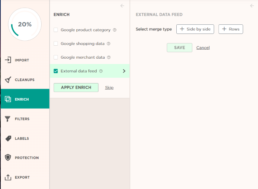
Task: Uncheck the External data feed checkbox
Action: pos(56,71)
